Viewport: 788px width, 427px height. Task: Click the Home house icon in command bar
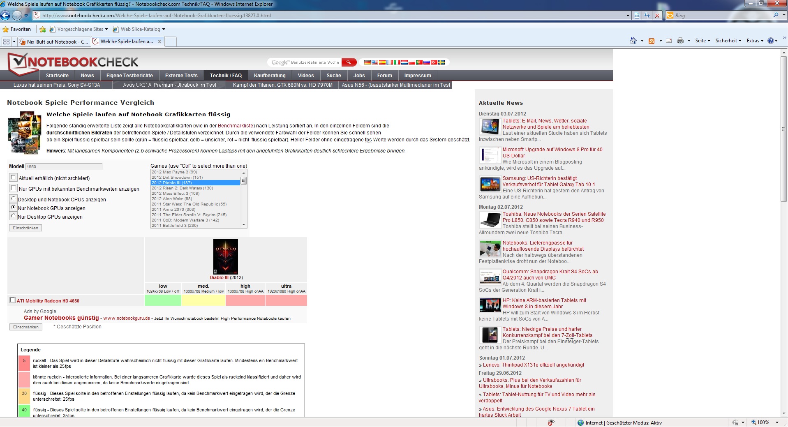point(633,41)
